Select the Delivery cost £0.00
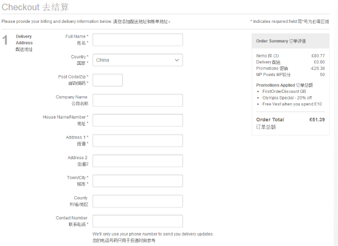Viewport: 338px width, 246px height. [319, 62]
